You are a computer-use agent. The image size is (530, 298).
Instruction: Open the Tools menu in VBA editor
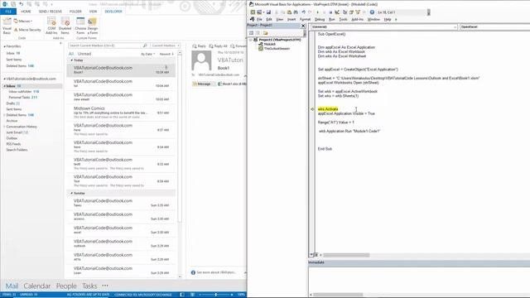[x=343, y=20]
